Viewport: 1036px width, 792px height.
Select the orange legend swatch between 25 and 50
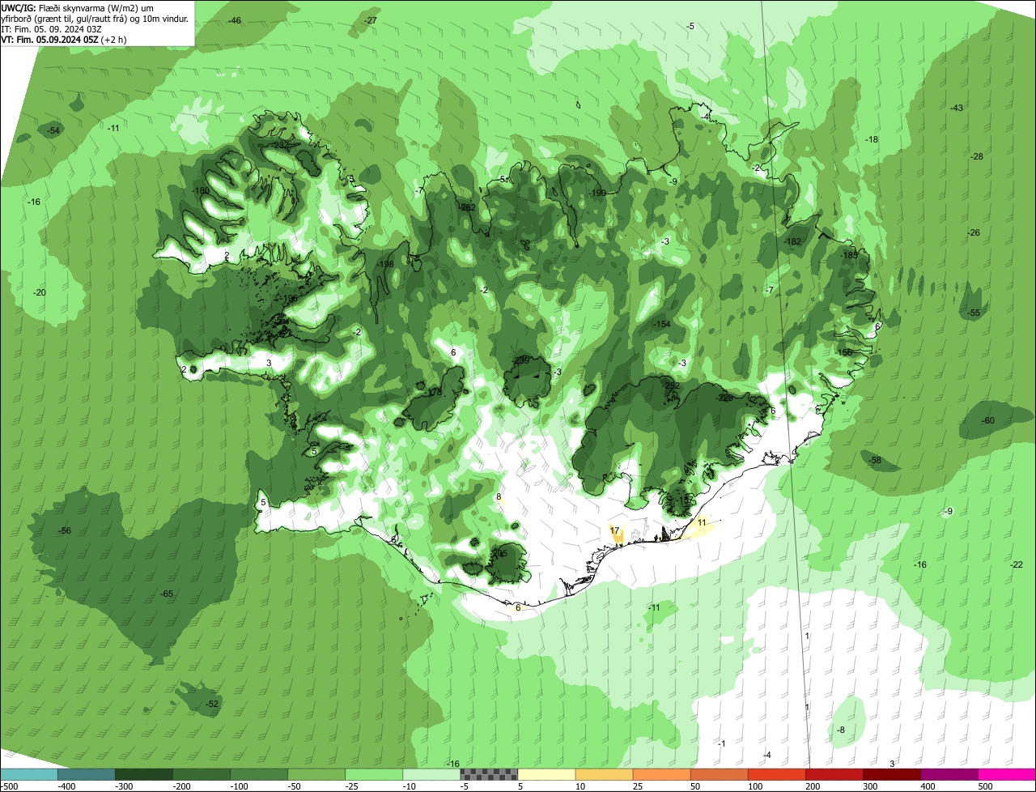[661, 774]
